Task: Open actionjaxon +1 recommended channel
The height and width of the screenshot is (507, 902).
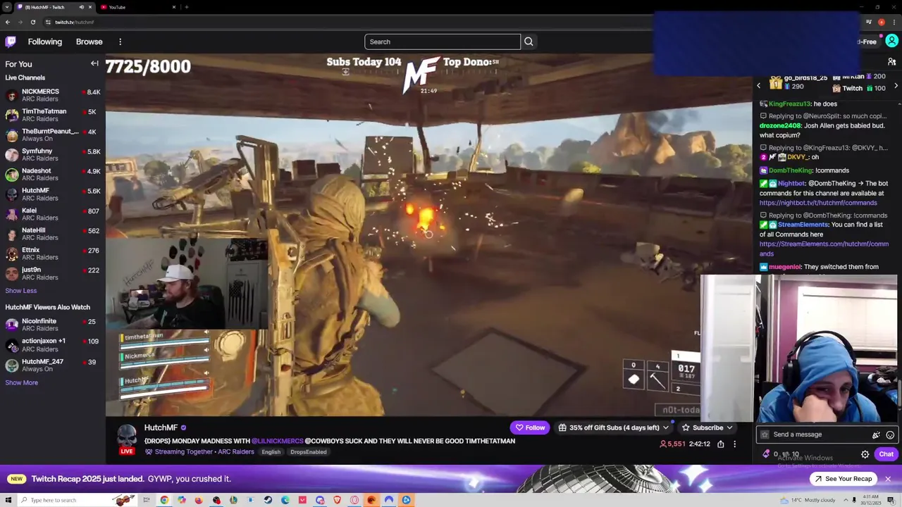Action: [53, 344]
